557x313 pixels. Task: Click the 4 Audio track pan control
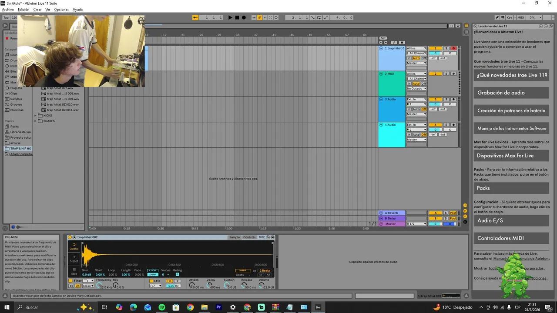click(x=450, y=130)
